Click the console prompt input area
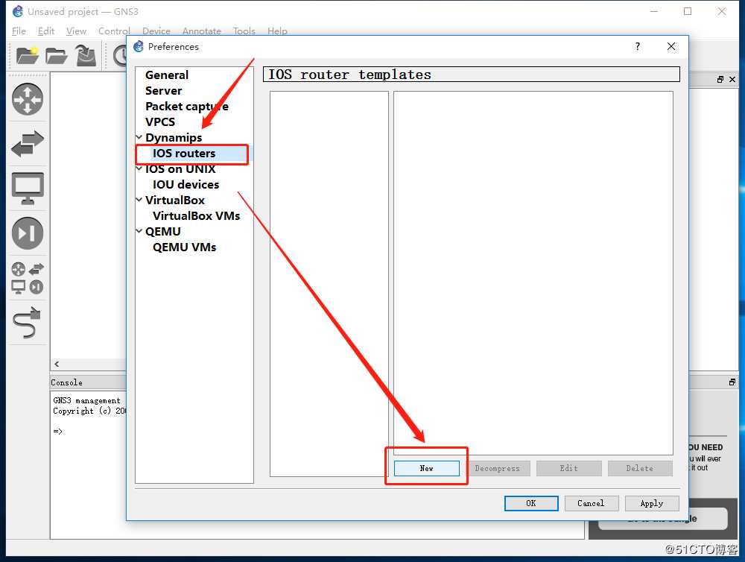 88,432
